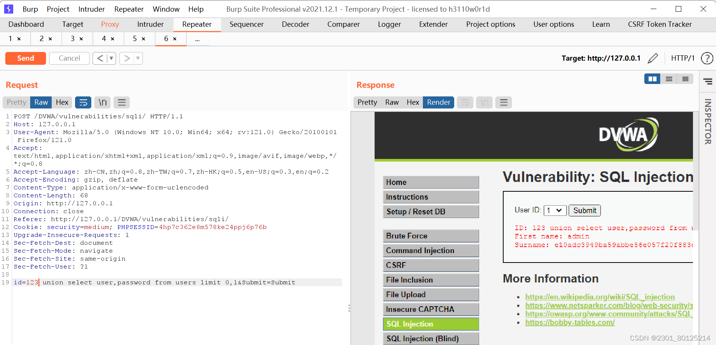The width and height of the screenshot is (716, 345).
Task: Open the more tabs ellipsis
Action: tap(197, 39)
